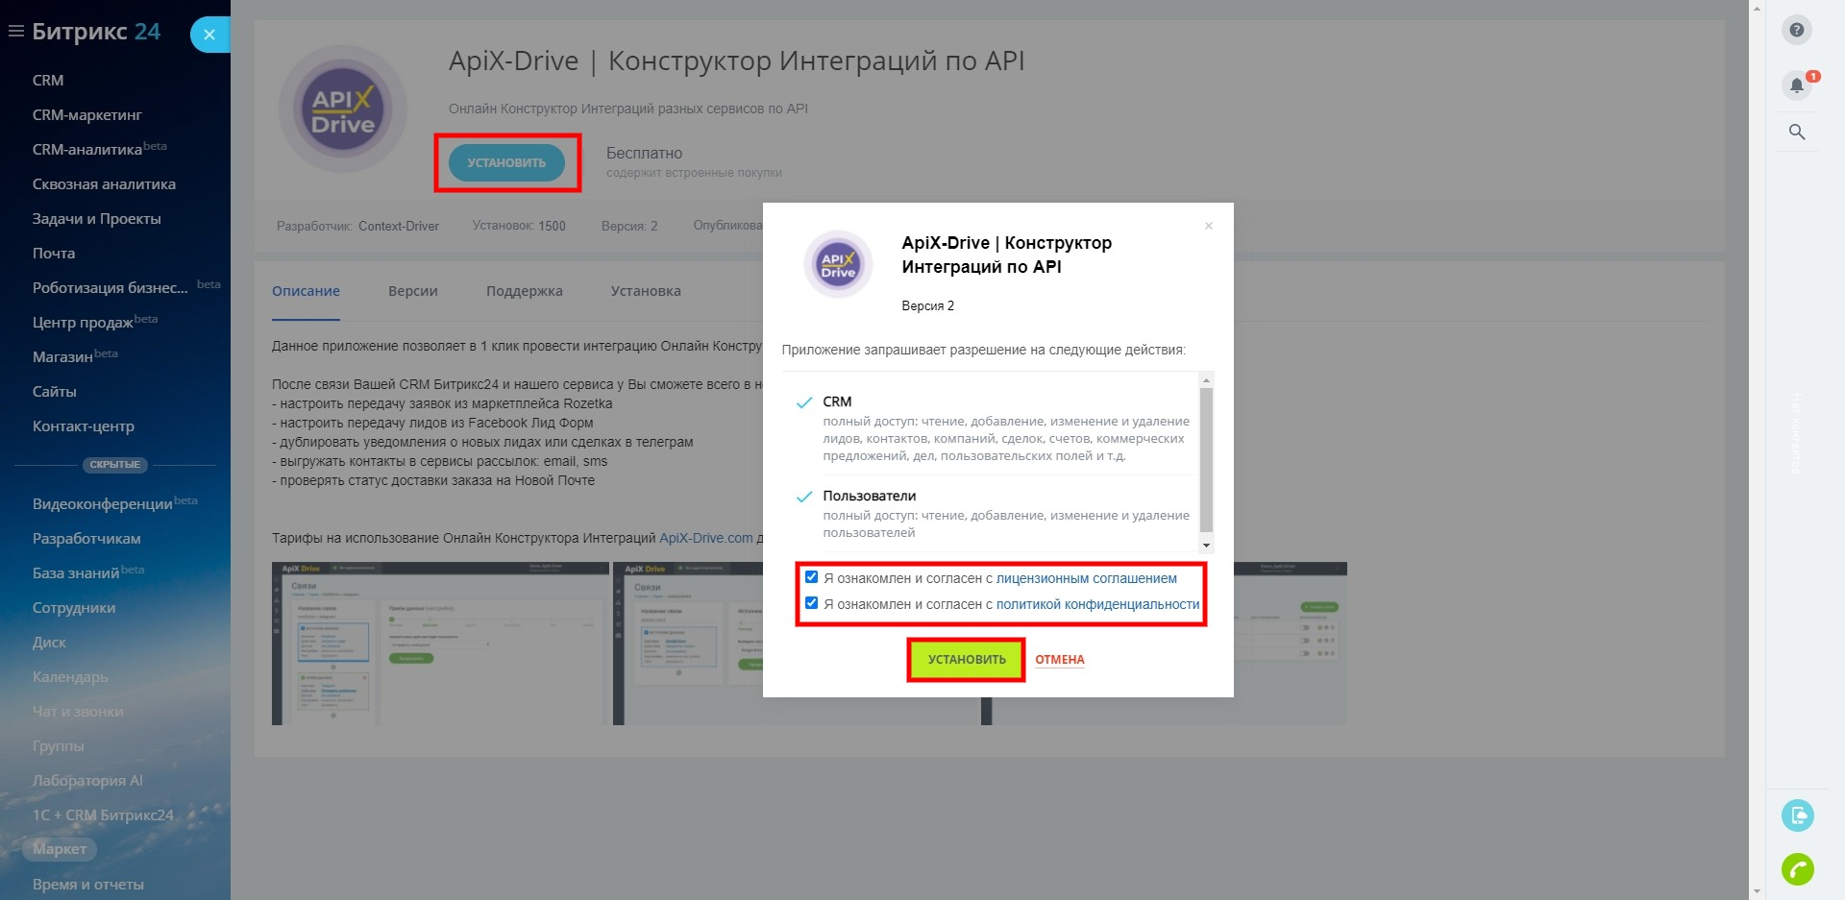The height and width of the screenshot is (900, 1845).
Task: Click the green УСТАНОВИТЬ button in dialog
Action: (966, 660)
